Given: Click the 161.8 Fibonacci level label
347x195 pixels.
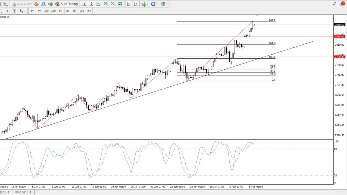Looking at the screenshot, I should (272, 43).
